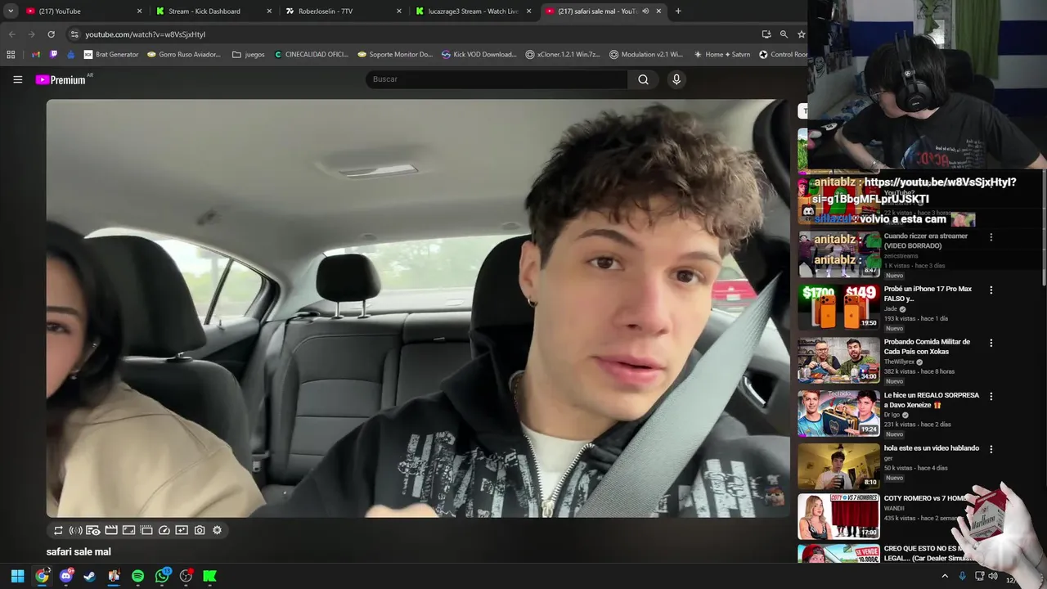
Task: Open the playback speed gauge icon
Action: [164, 530]
